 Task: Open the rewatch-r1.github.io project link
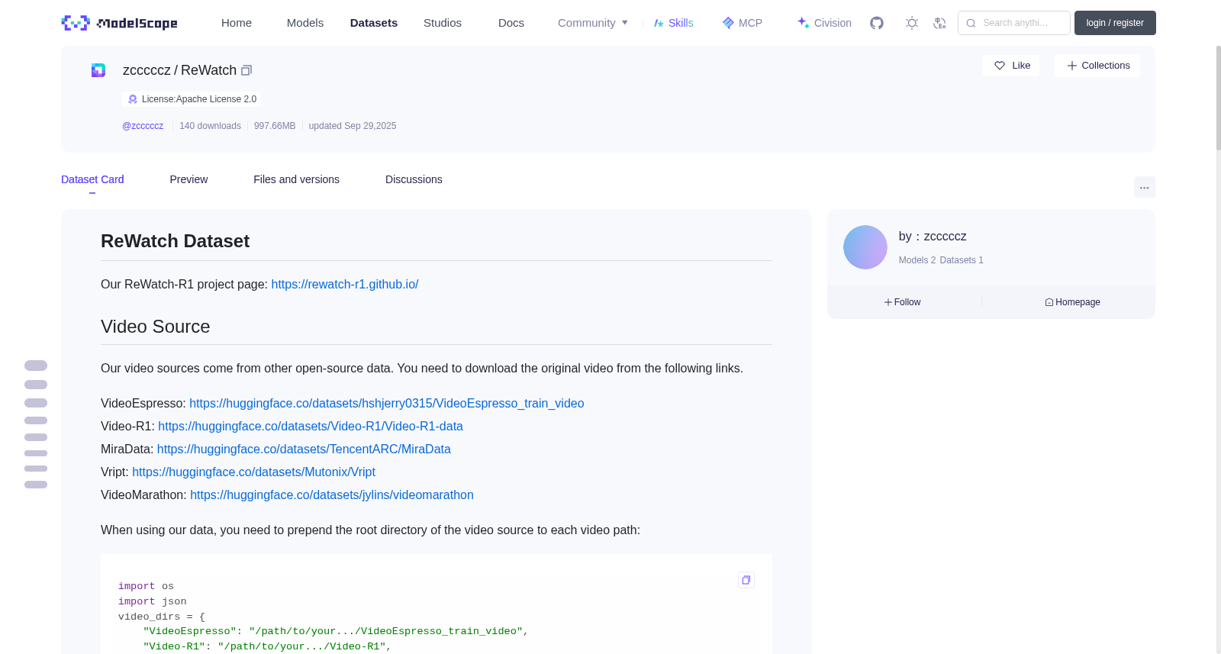(345, 284)
